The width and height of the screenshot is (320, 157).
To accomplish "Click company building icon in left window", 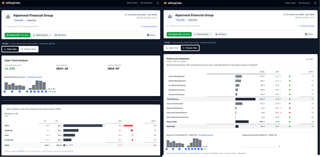I will click(x=8, y=17).
